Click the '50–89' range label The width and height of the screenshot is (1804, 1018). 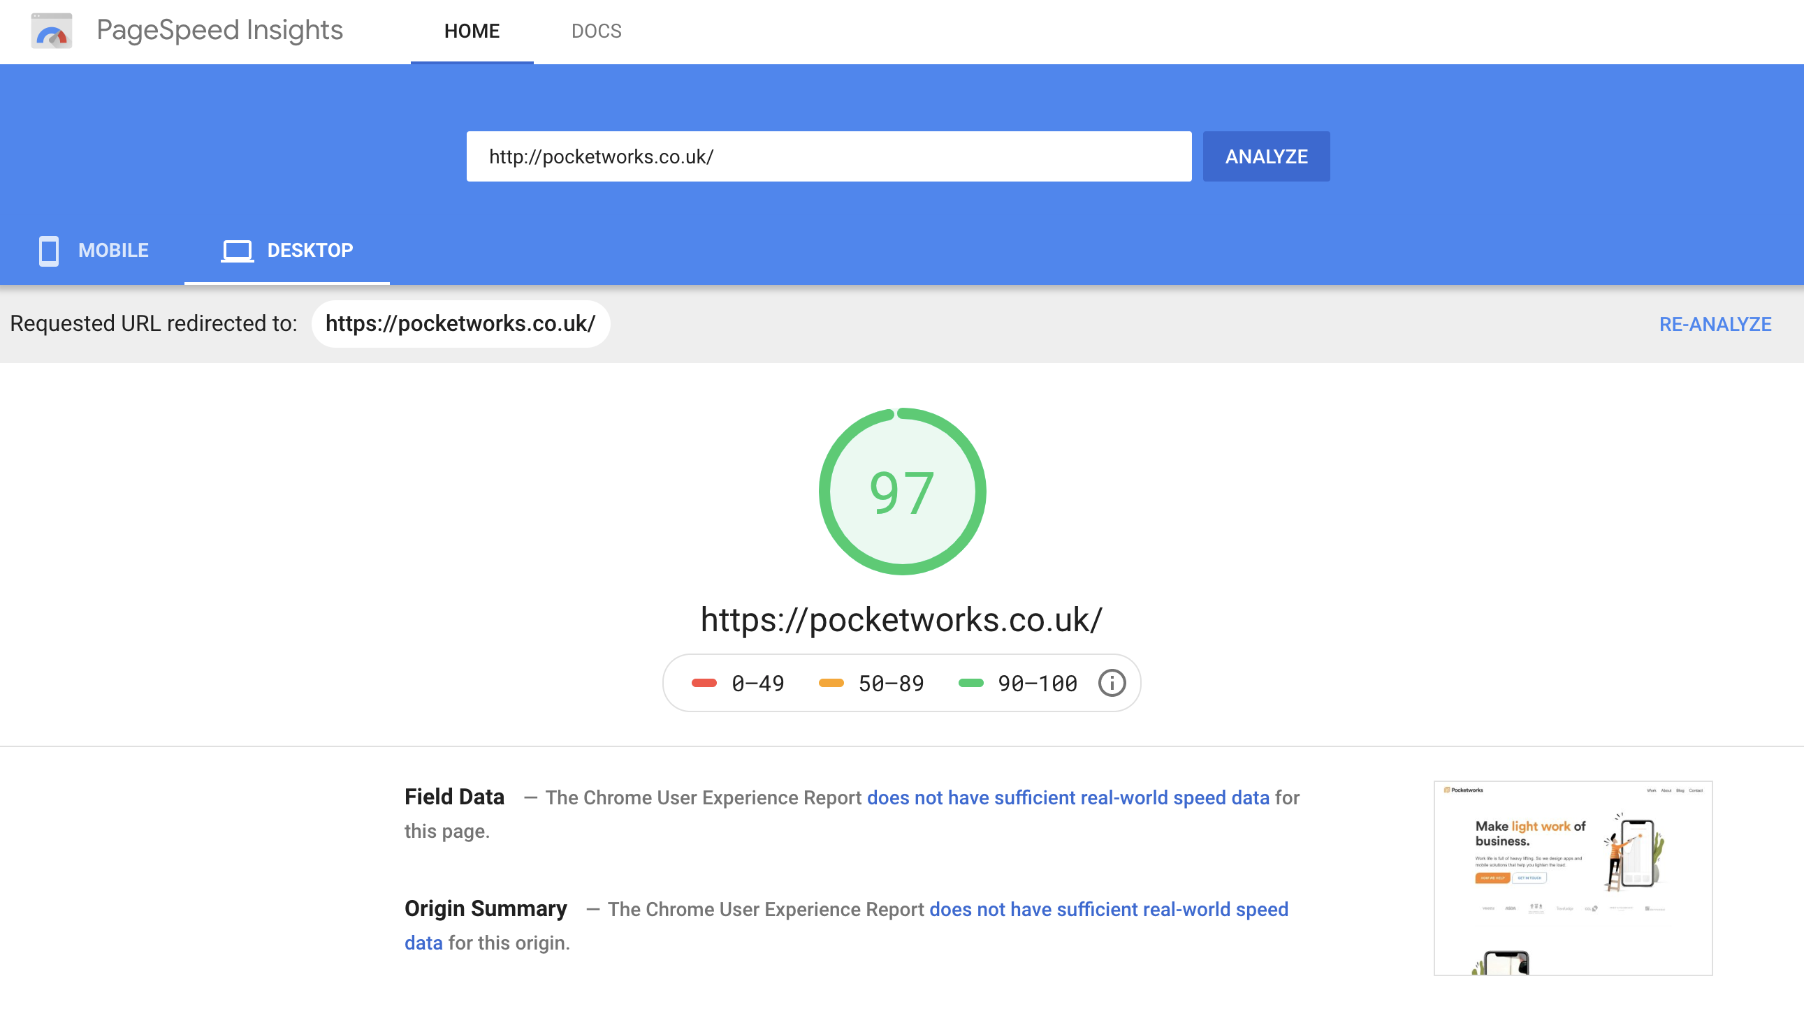891,684
